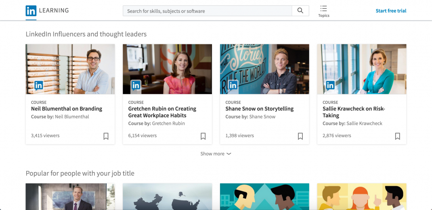Open the Sallie Krawcheck course thumbnail image
The width and height of the screenshot is (432, 210).
(x=362, y=69)
